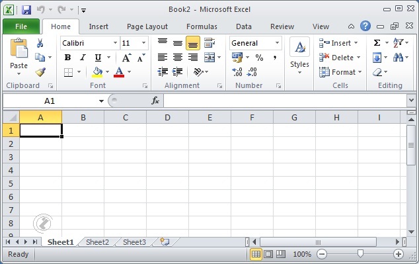This screenshot has height=264, width=419.
Task: Select the column D header
Action: click(x=167, y=117)
